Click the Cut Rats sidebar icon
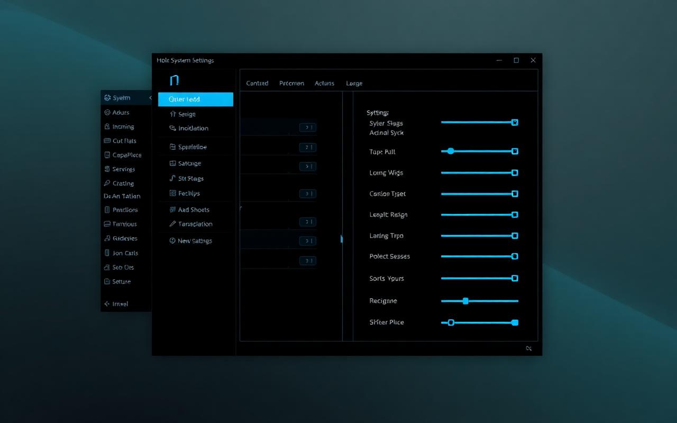 [107, 141]
